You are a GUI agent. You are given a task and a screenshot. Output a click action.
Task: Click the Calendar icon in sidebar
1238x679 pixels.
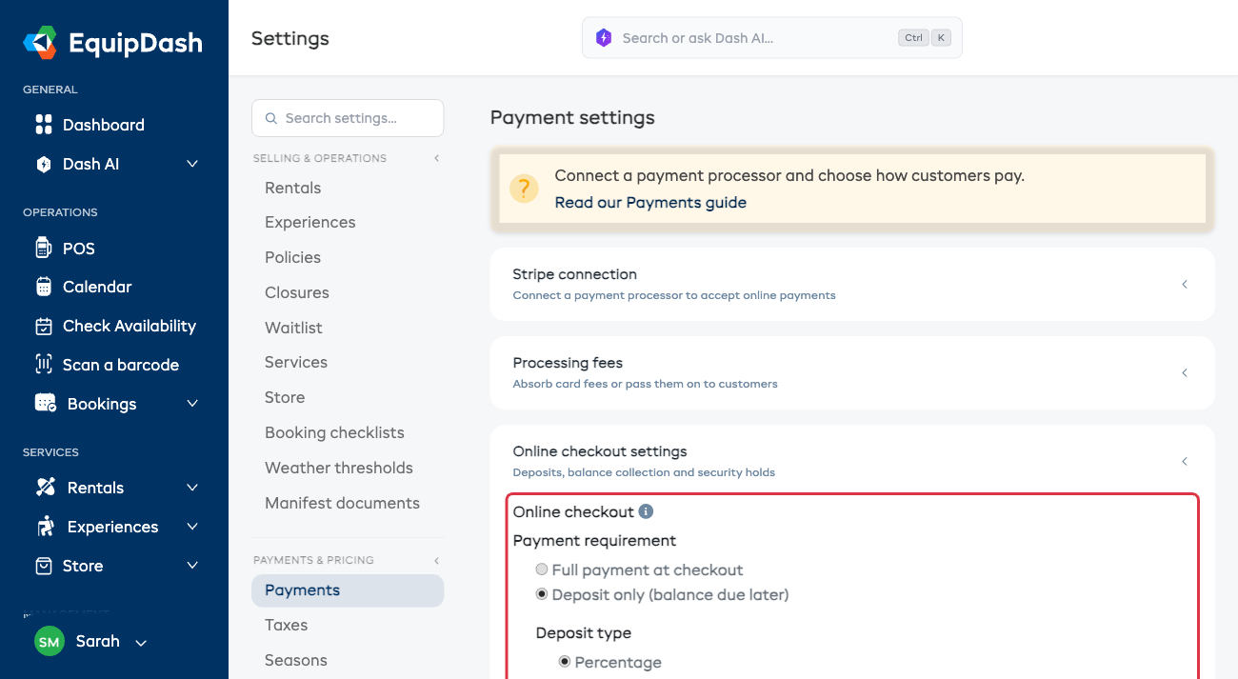point(43,287)
